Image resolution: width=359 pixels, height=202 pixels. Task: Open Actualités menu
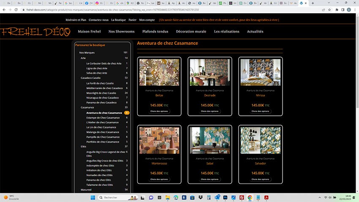[255, 32]
